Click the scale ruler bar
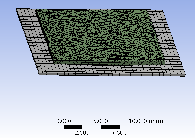 pyautogui.click(x=101, y=127)
